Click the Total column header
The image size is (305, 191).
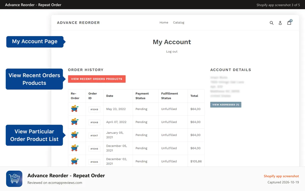click(194, 96)
